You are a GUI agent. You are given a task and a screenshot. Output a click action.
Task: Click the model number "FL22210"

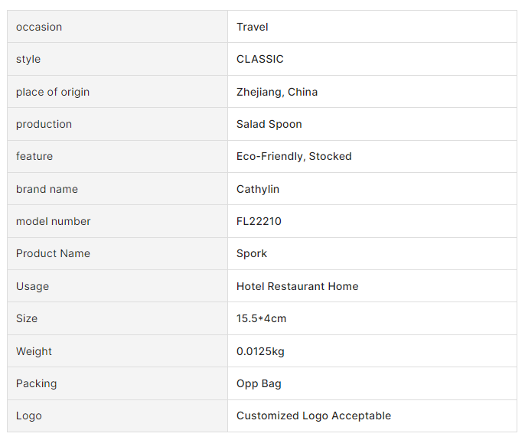[259, 221]
